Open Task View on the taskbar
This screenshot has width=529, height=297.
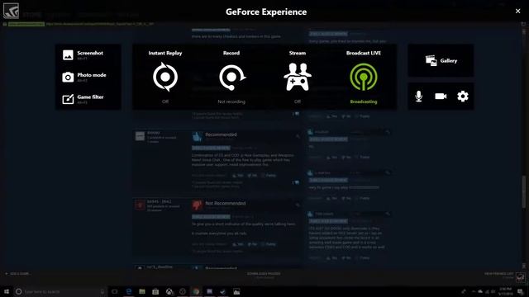point(115,291)
